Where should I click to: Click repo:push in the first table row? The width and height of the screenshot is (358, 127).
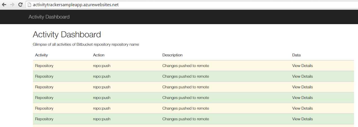102,66
